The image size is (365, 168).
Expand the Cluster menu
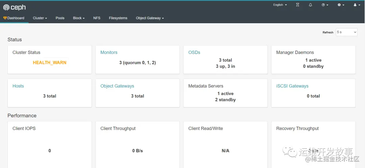(40, 18)
